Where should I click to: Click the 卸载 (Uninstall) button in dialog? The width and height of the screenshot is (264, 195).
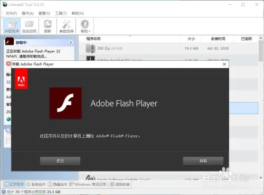(x=203, y=161)
